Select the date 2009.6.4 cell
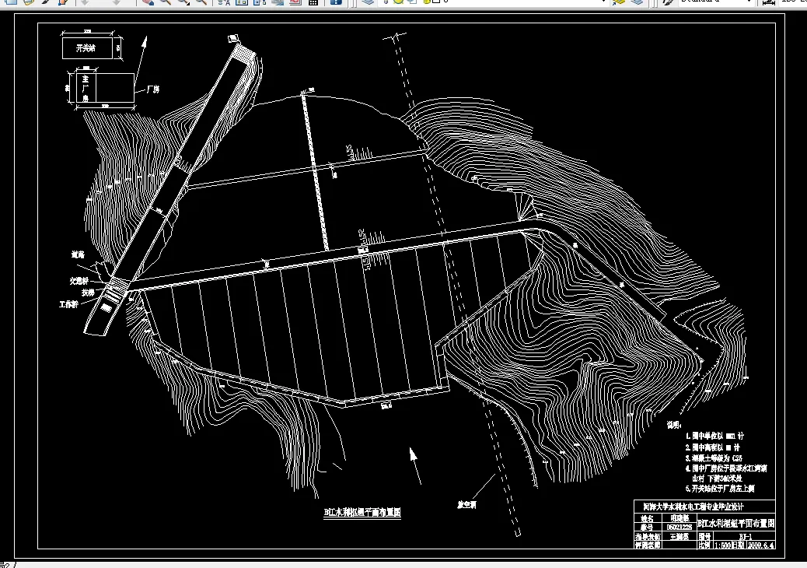The width and height of the screenshot is (807, 568). point(761,545)
